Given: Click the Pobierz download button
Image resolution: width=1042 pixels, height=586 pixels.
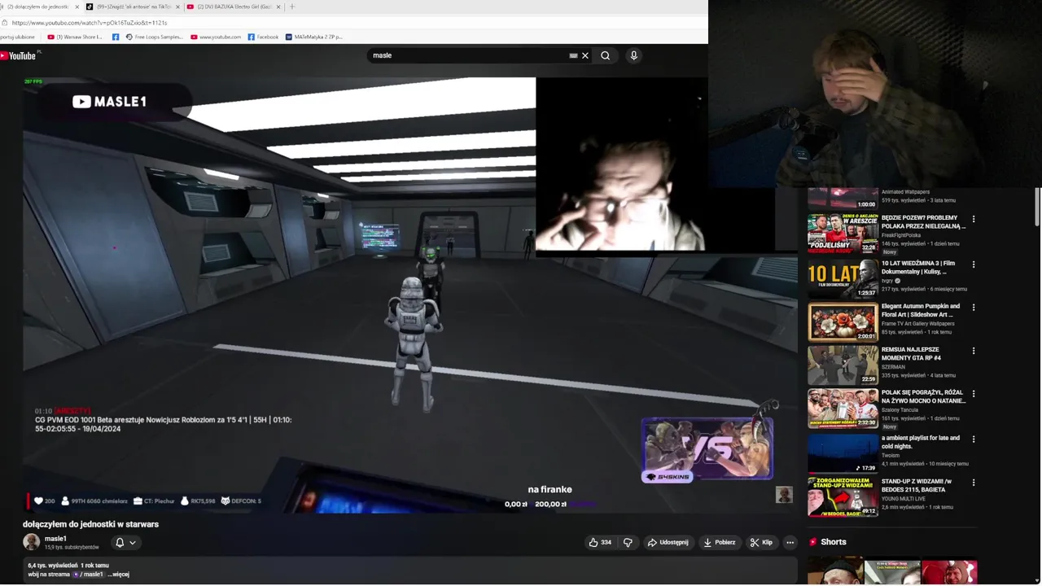Looking at the screenshot, I should (x=720, y=542).
